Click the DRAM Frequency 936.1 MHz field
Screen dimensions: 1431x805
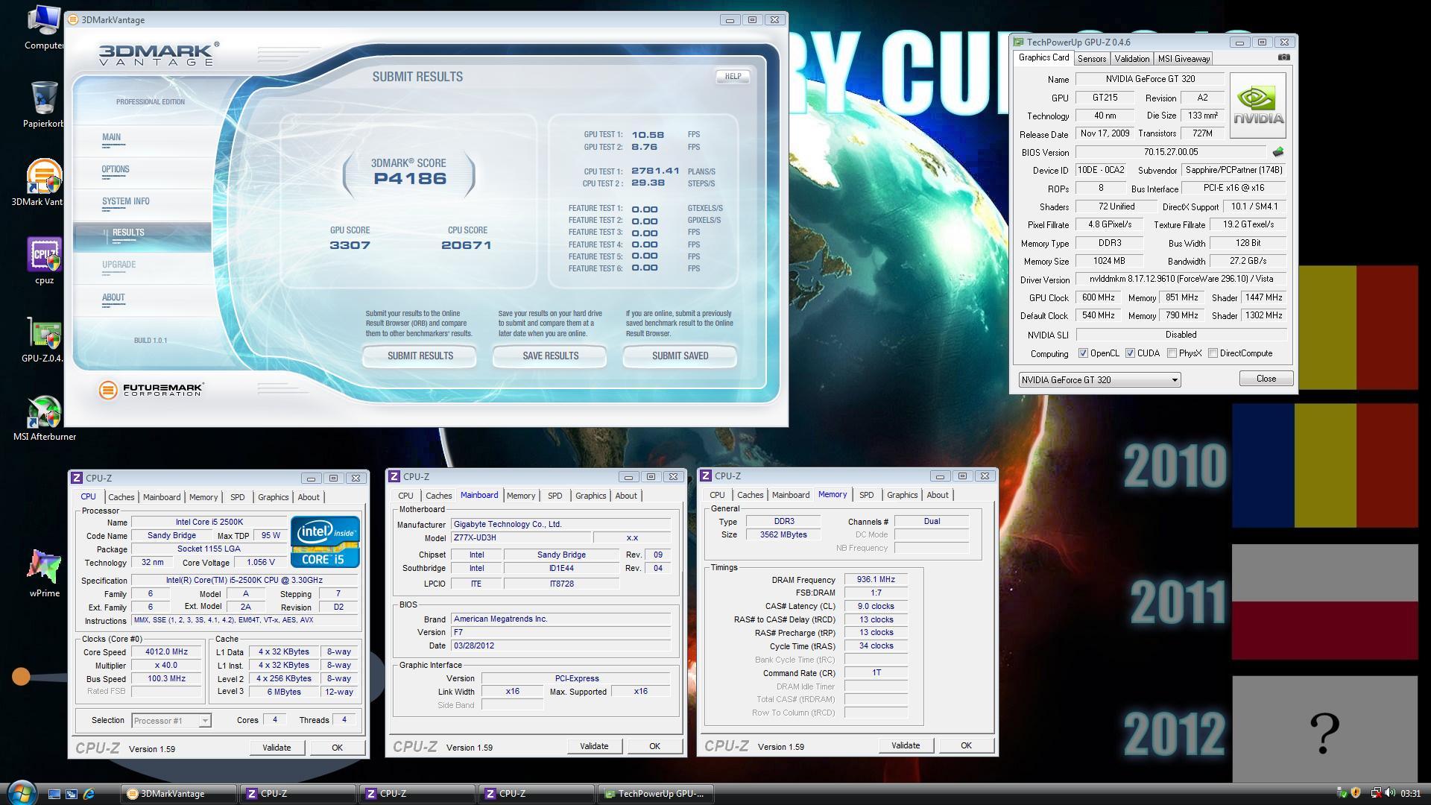[876, 579]
